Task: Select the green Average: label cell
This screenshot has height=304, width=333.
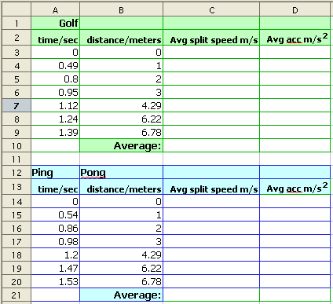Action: 121,145
